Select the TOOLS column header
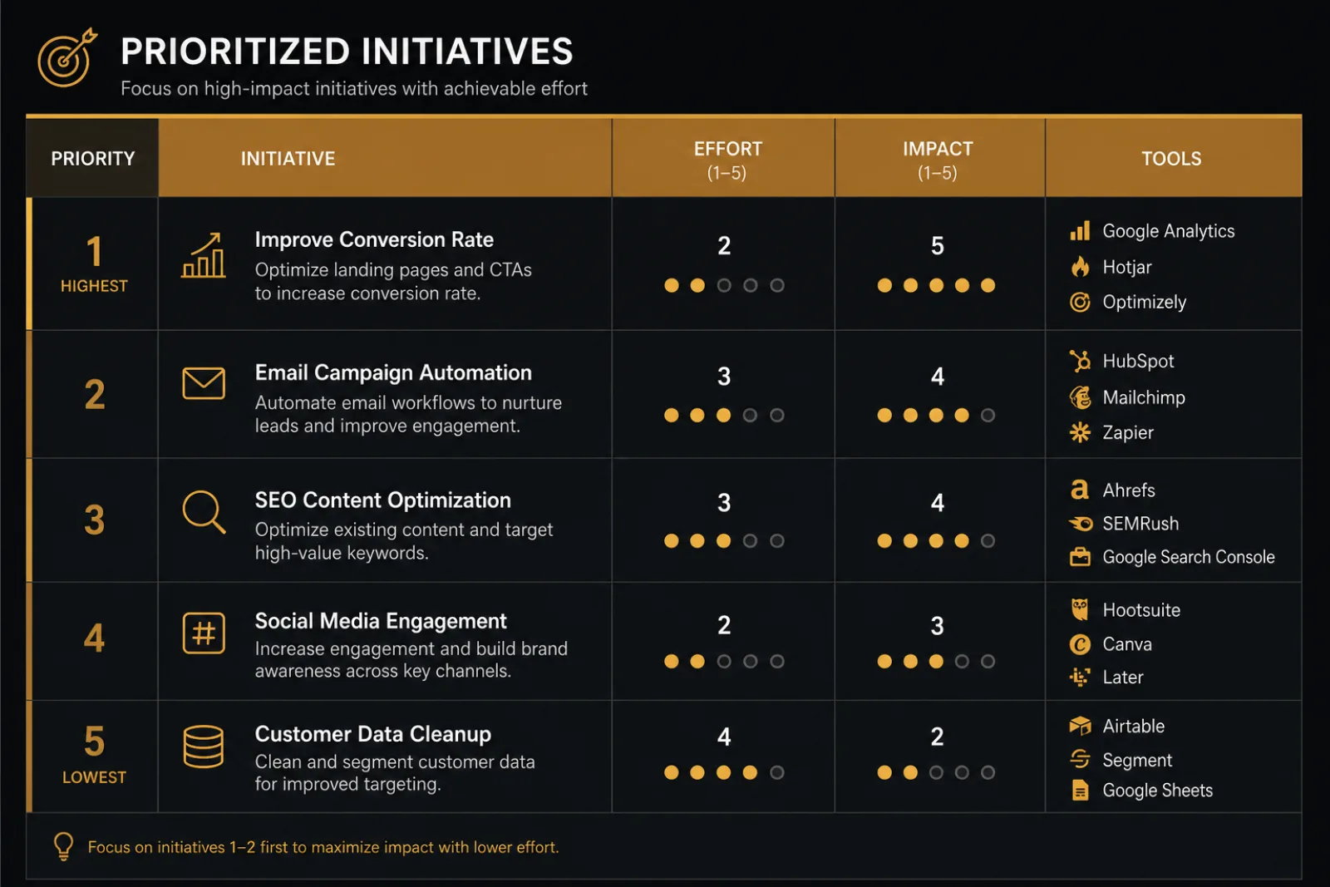The height and width of the screenshot is (887, 1330). pyautogui.click(x=1173, y=158)
